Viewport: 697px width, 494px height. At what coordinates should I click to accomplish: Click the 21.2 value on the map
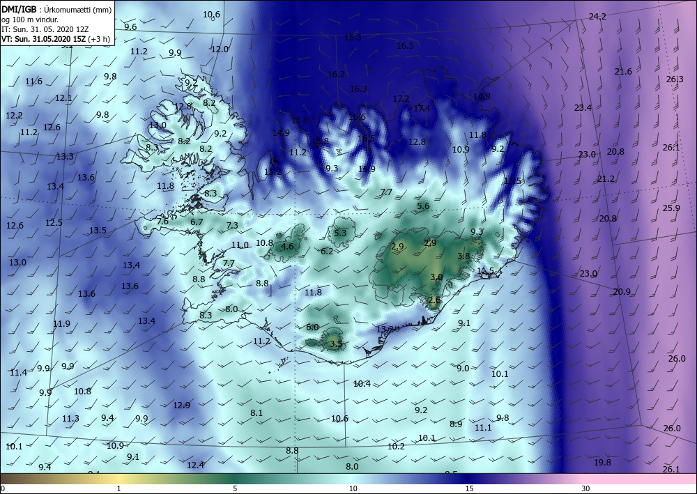coord(606,178)
